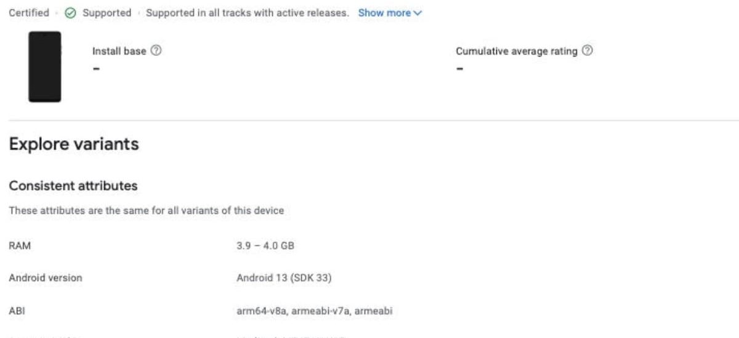The height and width of the screenshot is (338, 739).
Task: Click the Cumulative average rating label
Action: pos(516,52)
